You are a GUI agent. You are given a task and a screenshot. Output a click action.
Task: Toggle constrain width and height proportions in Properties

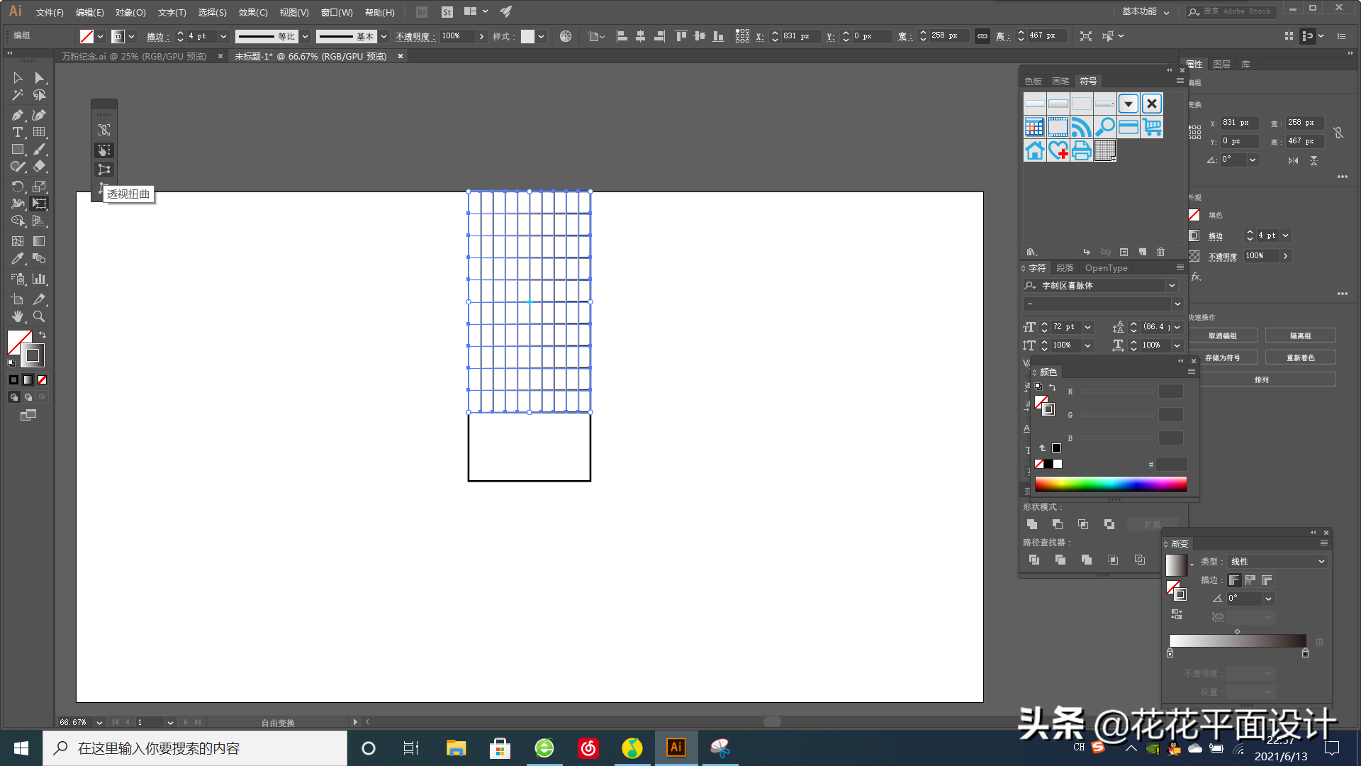coord(1338,133)
